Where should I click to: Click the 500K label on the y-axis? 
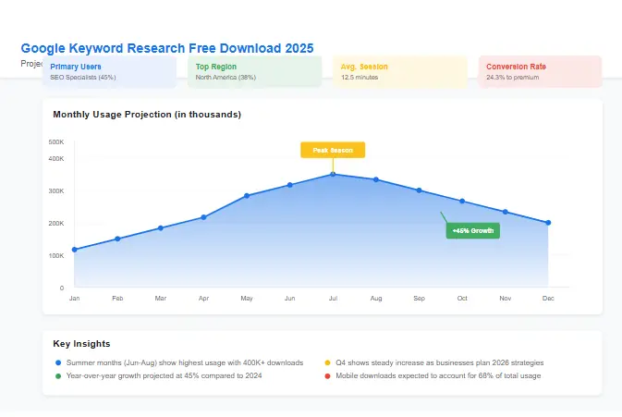56,142
